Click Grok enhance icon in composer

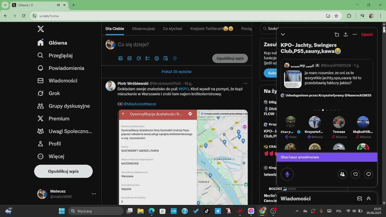pos(139,58)
